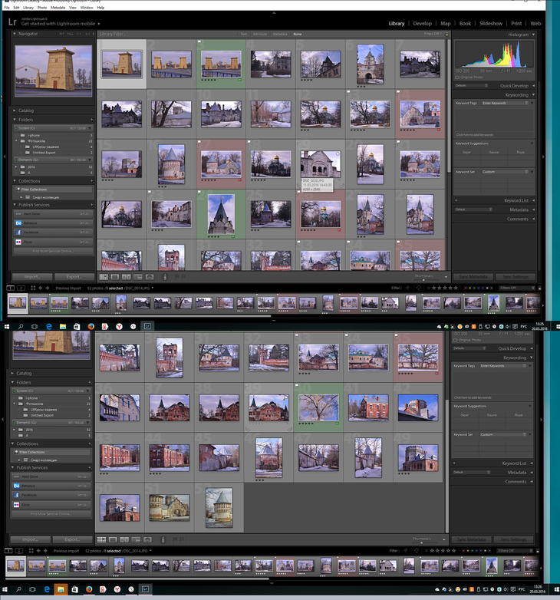Expand Quick Develop panel in upper window

tap(533, 86)
